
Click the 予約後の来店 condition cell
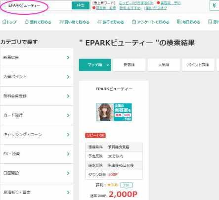[x=119, y=147]
